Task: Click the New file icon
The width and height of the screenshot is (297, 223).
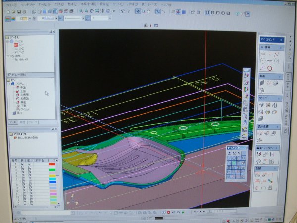Action: [8, 12]
